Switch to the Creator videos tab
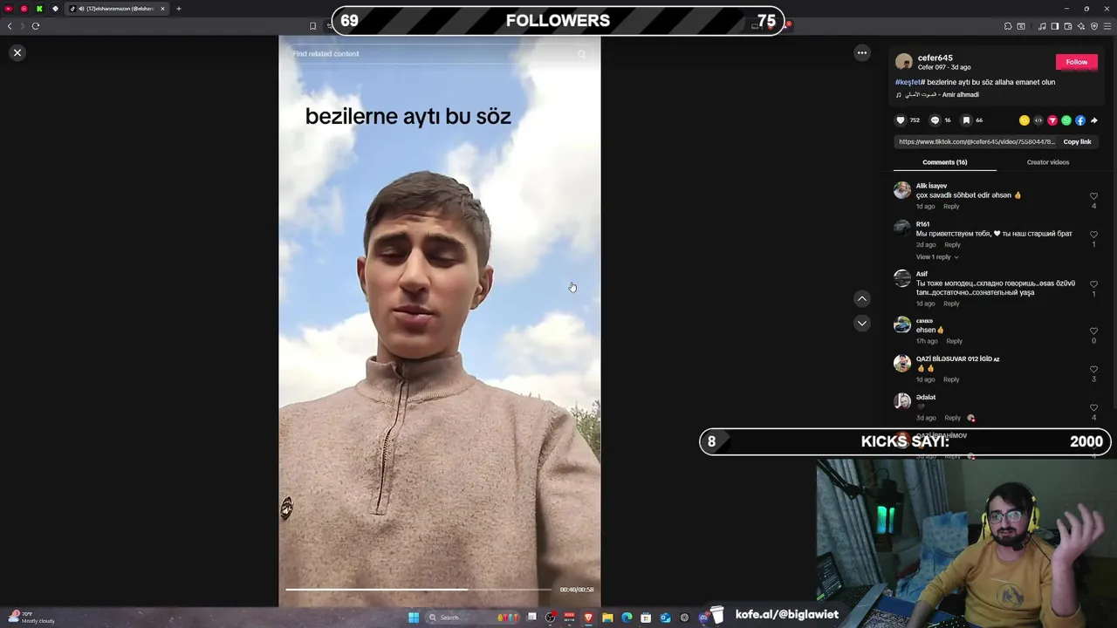 1047,162
